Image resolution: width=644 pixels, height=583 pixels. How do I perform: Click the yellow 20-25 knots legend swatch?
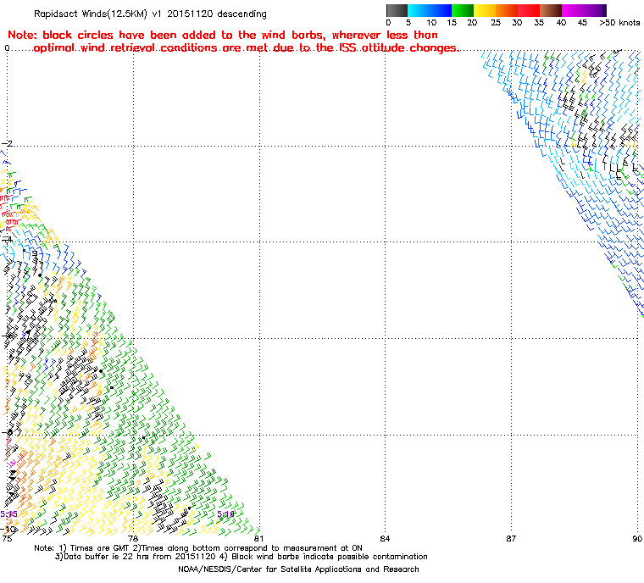485,10
